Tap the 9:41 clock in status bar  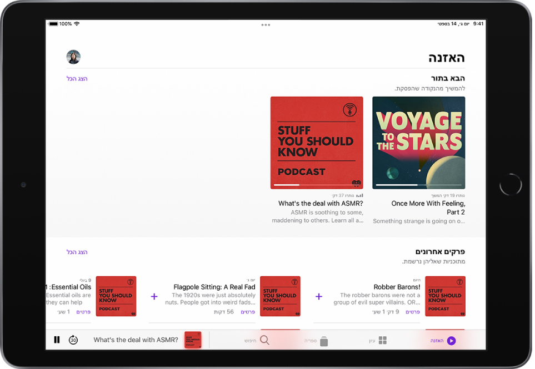(x=478, y=24)
